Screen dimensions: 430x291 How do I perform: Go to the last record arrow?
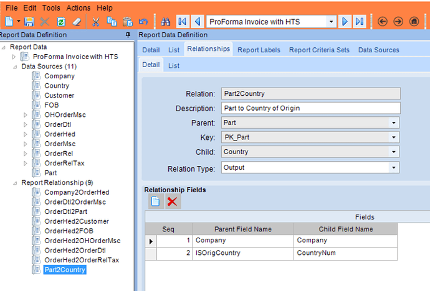360,21
